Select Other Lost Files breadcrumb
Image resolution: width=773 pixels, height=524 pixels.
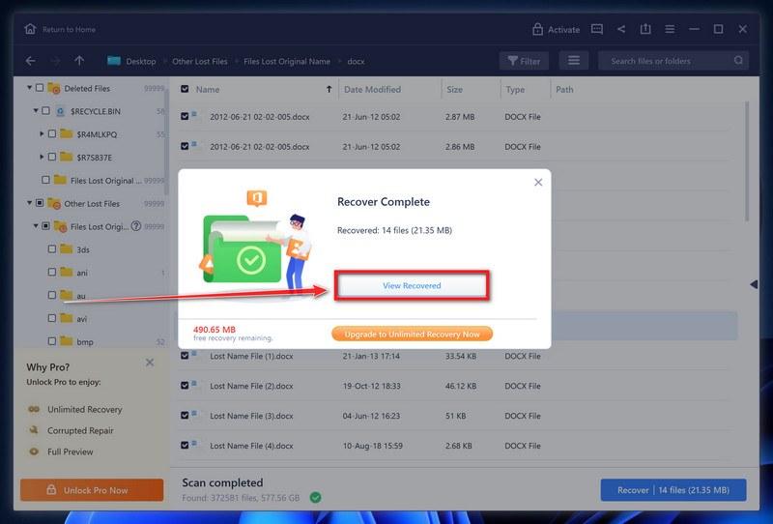200,61
